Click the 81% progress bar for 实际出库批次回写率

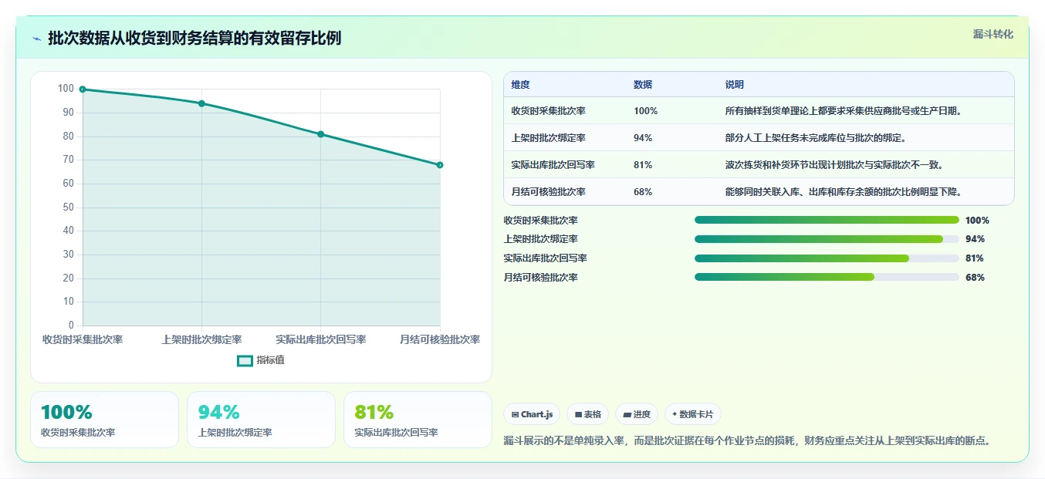click(x=827, y=258)
